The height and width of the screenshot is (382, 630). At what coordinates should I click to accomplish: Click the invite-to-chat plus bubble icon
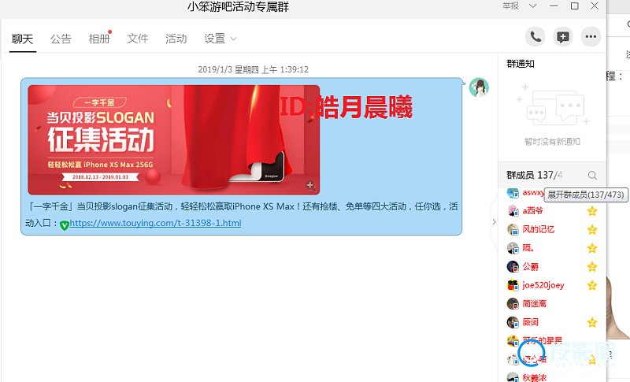[563, 37]
